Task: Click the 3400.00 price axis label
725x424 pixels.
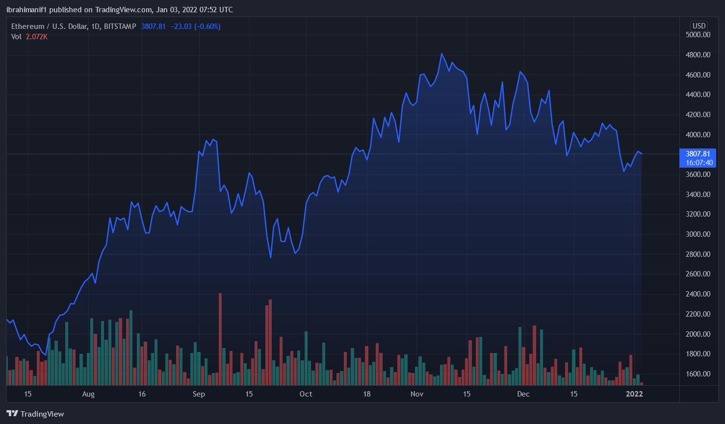Action: click(698, 195)
